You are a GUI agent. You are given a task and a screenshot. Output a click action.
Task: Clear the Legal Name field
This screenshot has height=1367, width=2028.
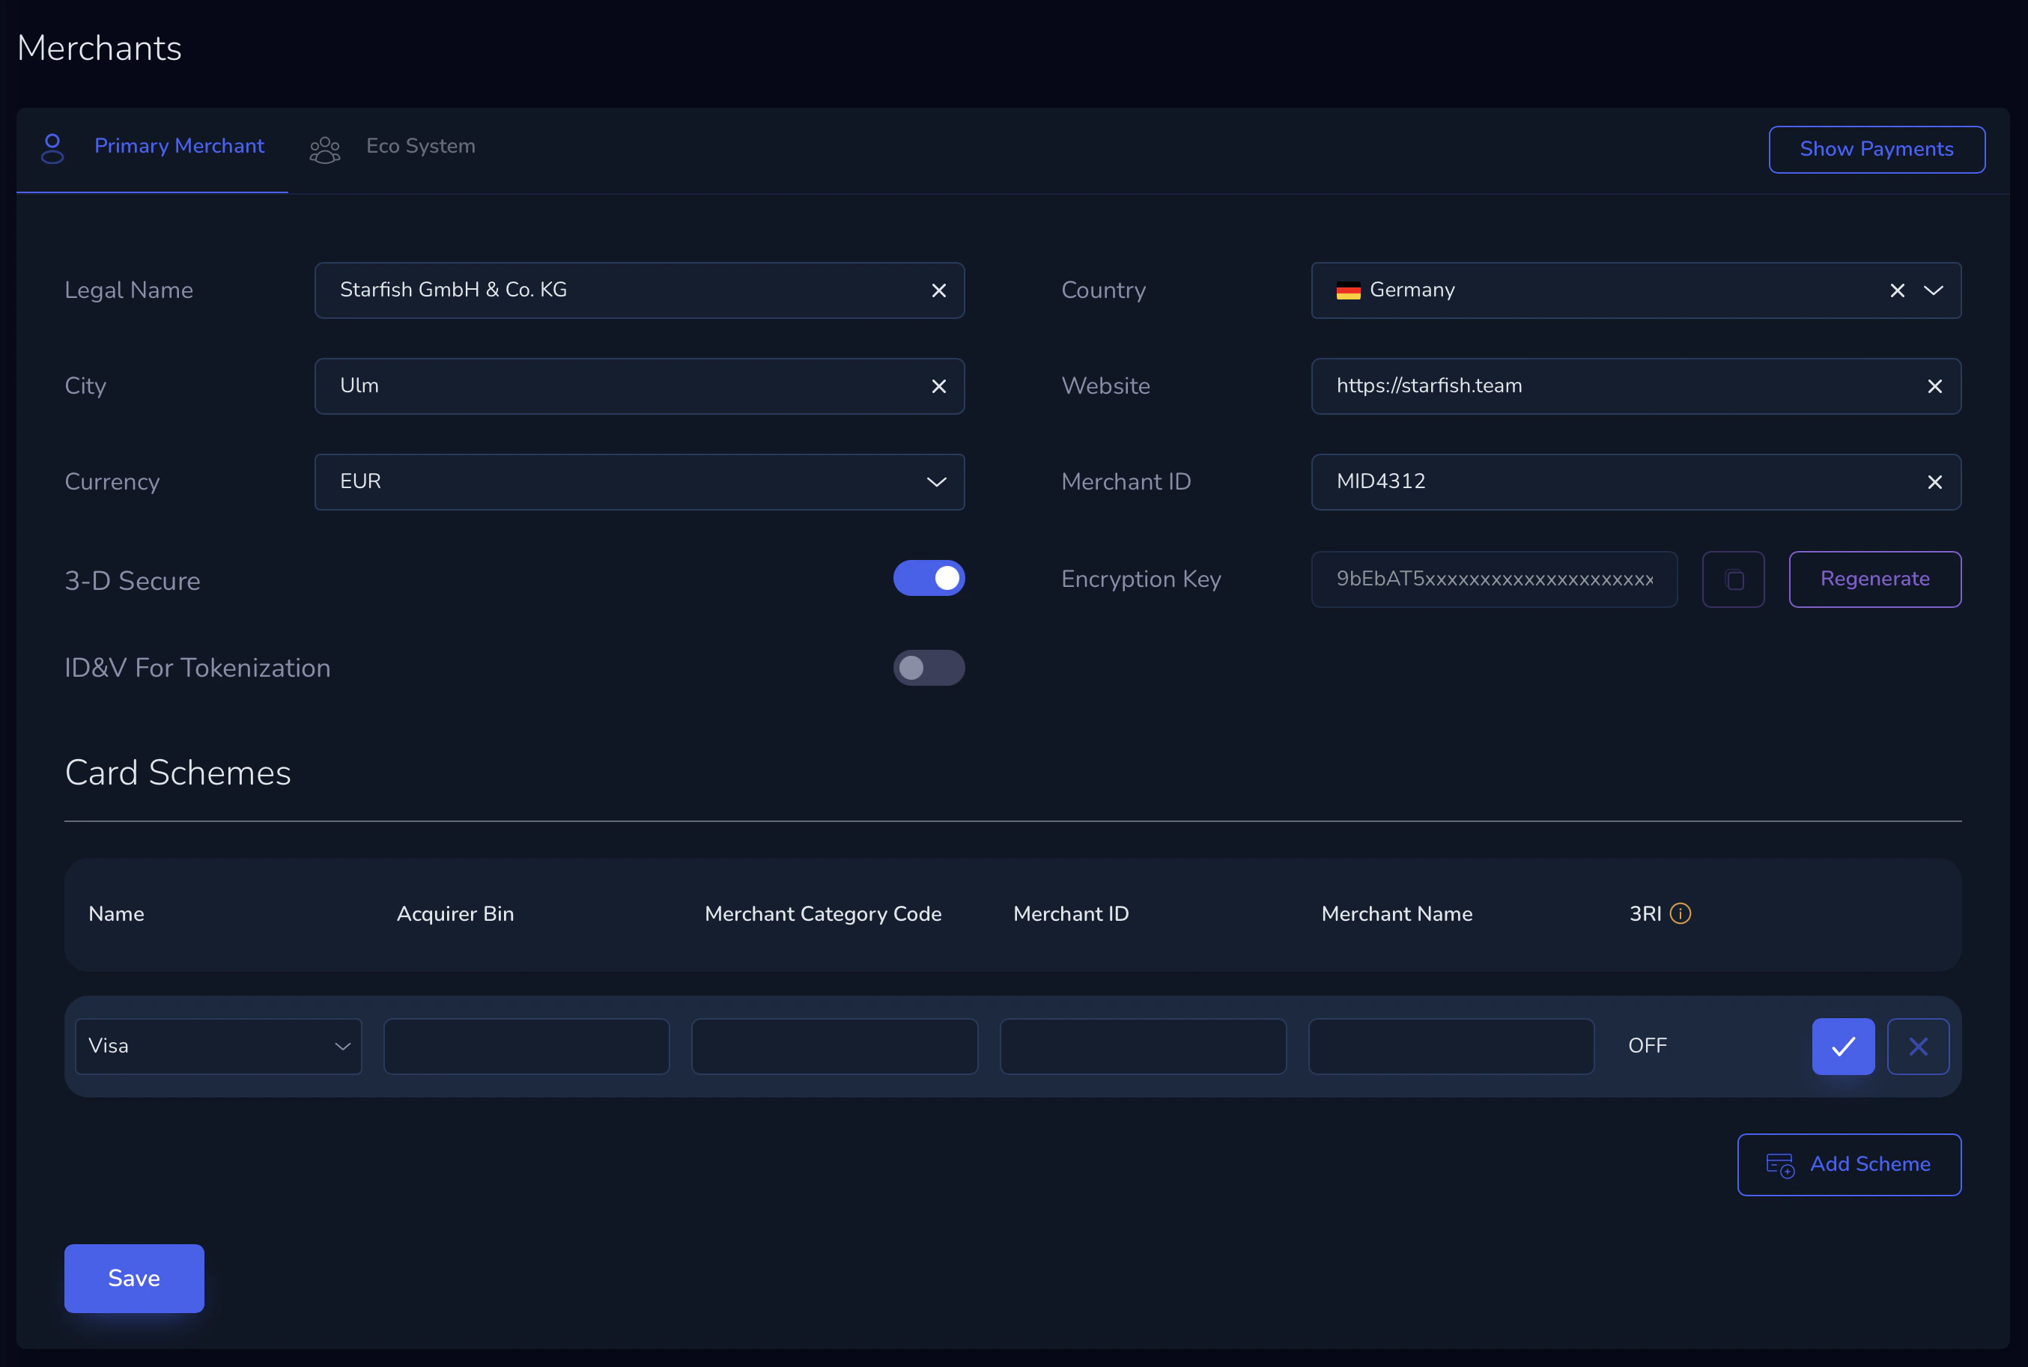[940, 290]
